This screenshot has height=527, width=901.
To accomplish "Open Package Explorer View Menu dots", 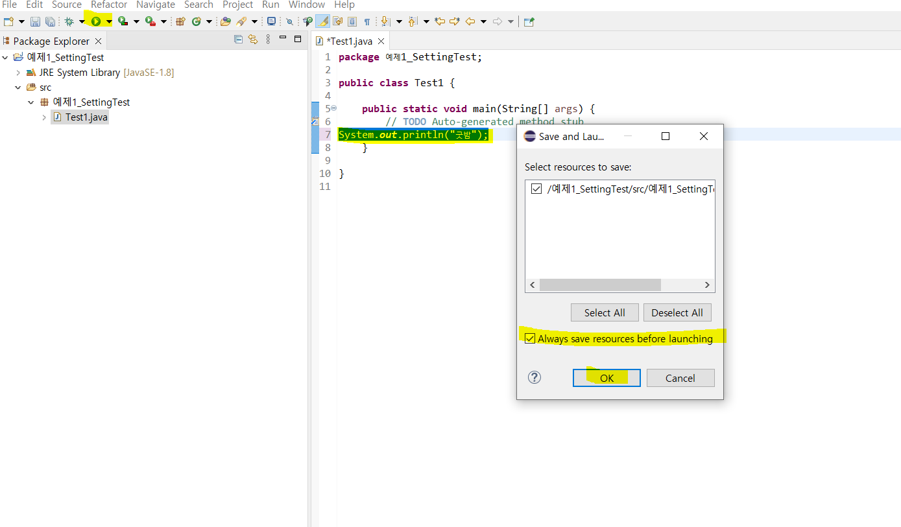I will [x=269, y=40].
